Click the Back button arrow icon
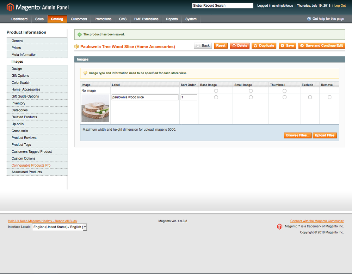The height and width of the screenshot is (274, 352). pyautogui.click(x=198, y=46)
